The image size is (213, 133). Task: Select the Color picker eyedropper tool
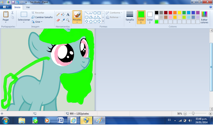63,20
